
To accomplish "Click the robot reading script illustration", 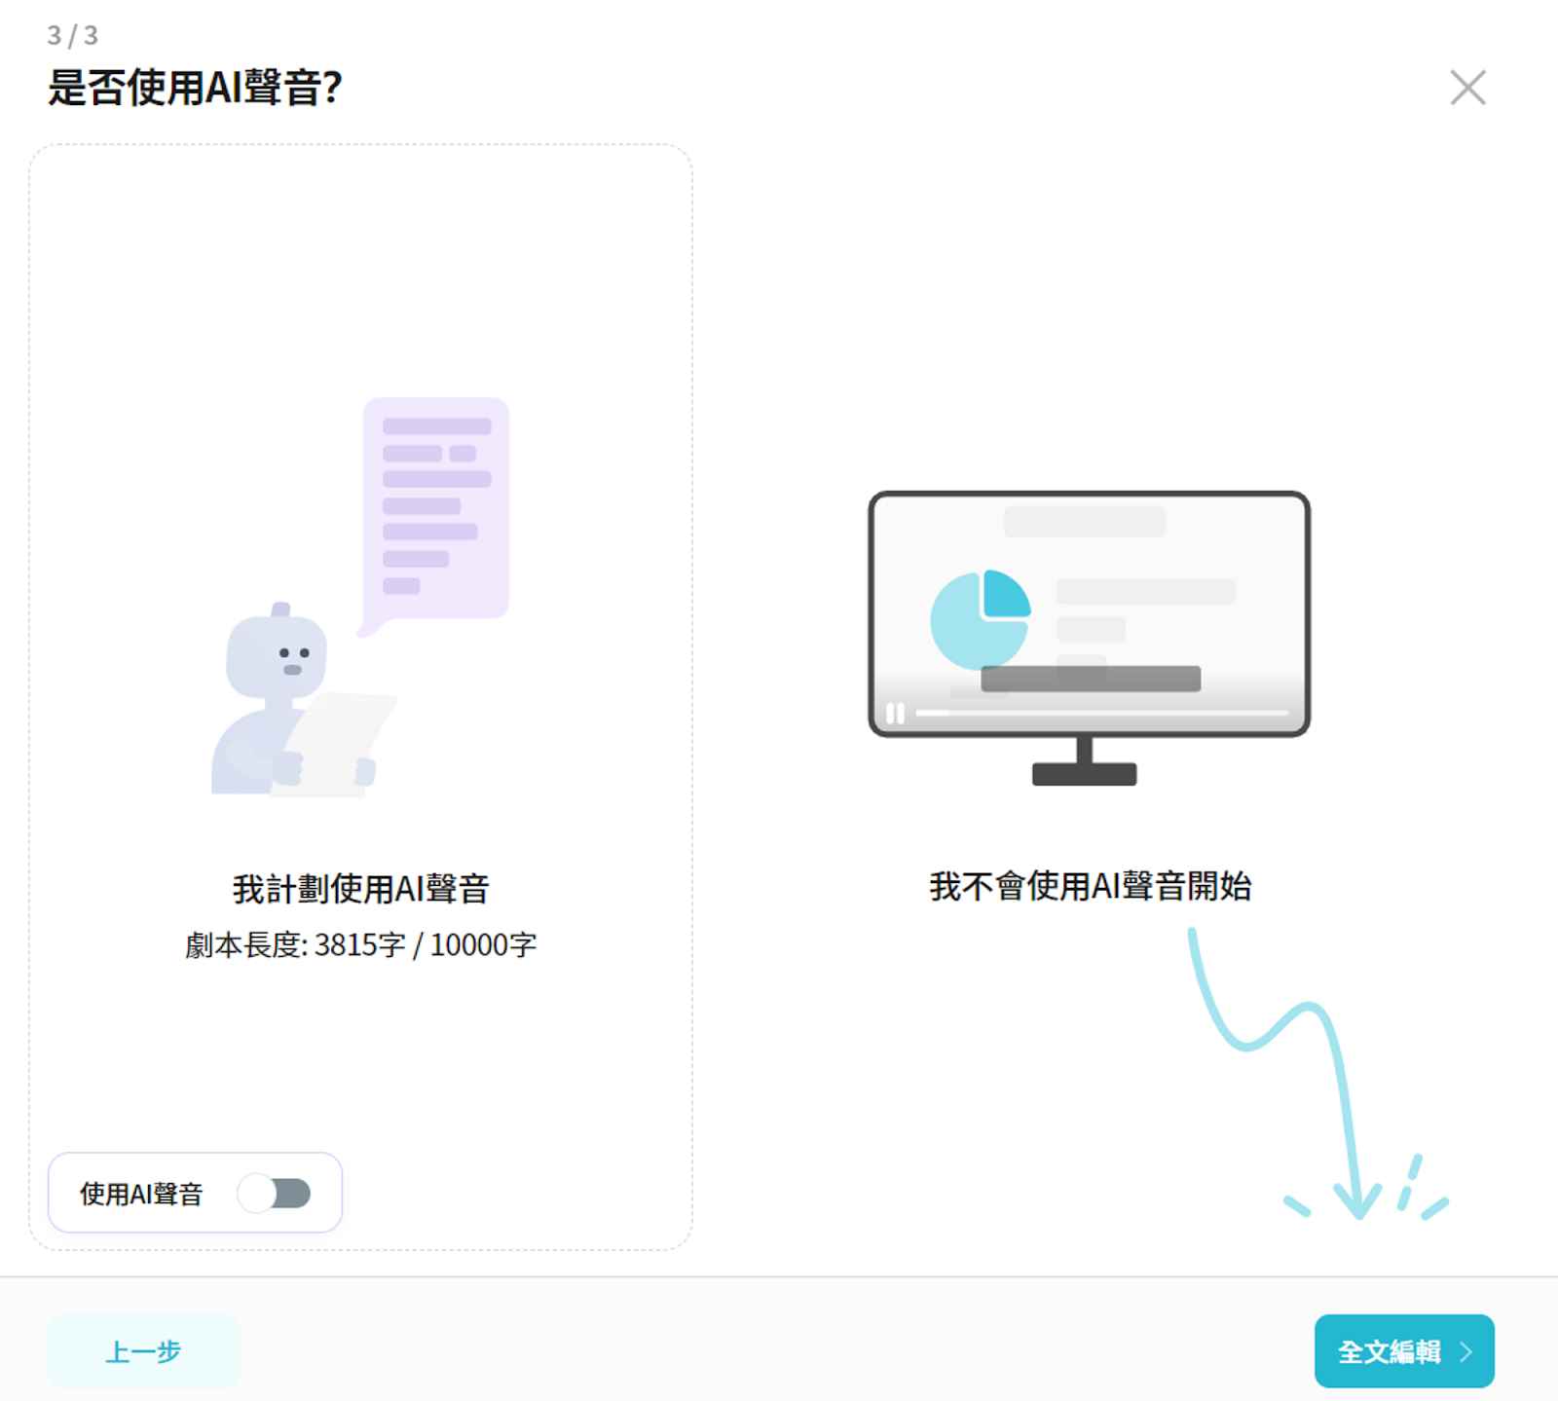I will 360,597.
